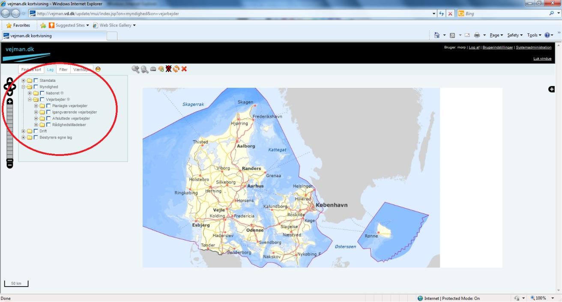
Task: Click the red bug icon in map toolbar
Action: 169,69
